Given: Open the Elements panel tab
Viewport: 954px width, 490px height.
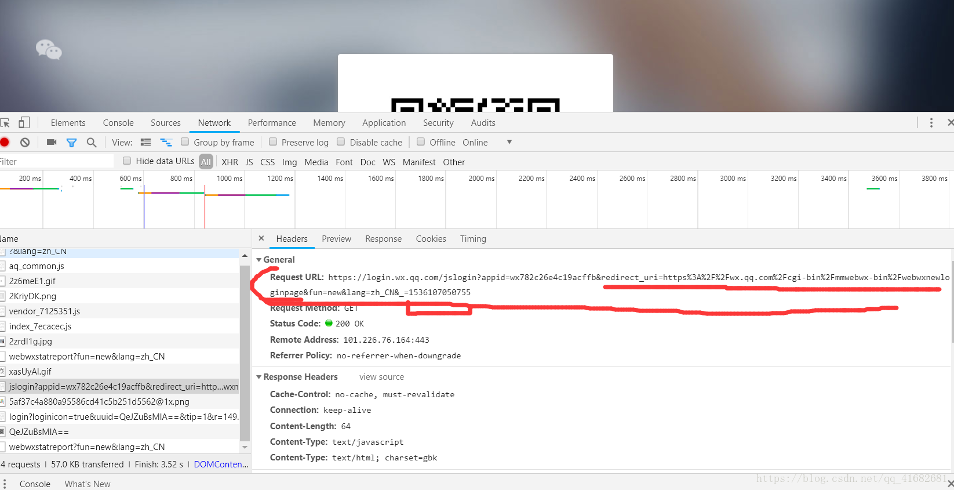Looking at the screenshot, I should 68,123.
